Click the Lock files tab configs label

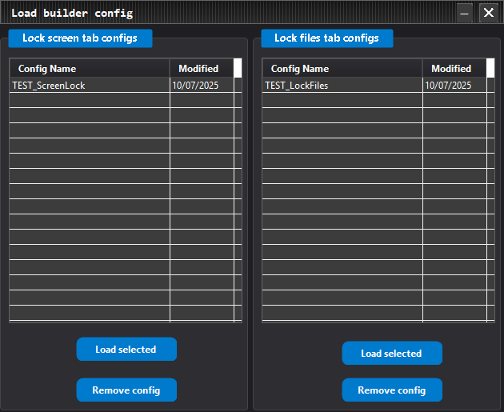327,38
